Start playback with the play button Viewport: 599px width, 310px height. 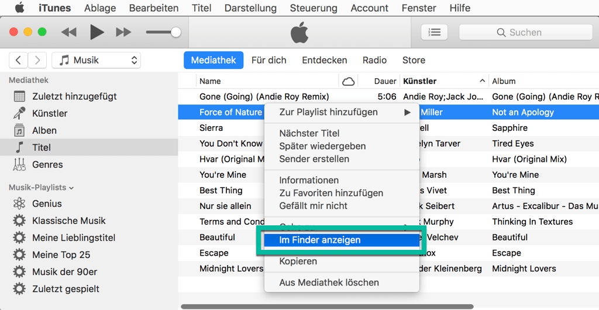pyautogui.click(x=97, y=32)
